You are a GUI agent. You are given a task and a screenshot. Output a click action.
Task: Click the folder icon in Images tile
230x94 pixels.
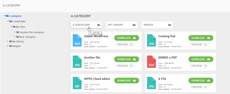tap(169, 25)
